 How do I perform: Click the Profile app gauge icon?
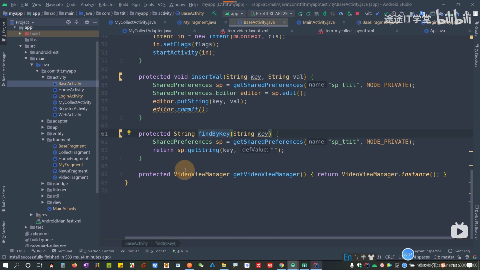pyautogui.click(x=341, y=13)
